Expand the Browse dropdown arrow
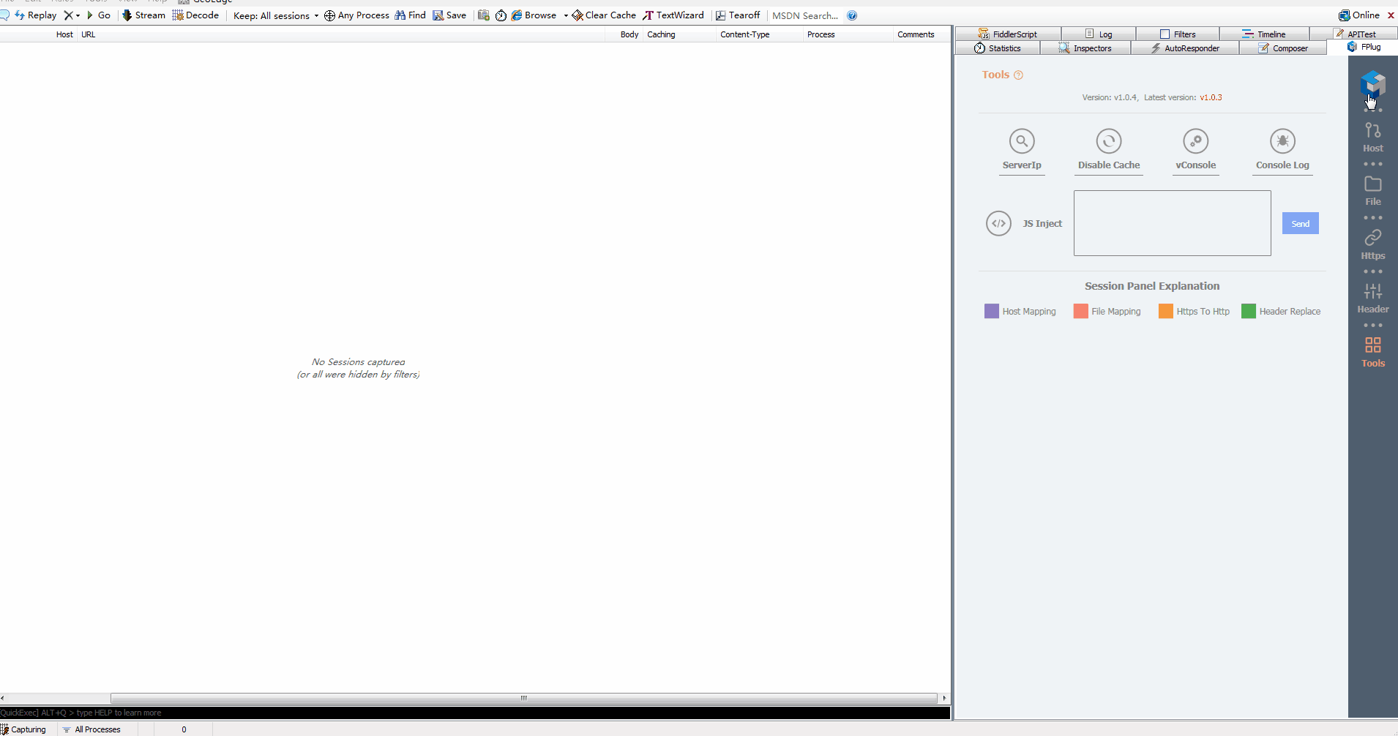This screenshot has width=1398, height=736. tap(566, 15)
